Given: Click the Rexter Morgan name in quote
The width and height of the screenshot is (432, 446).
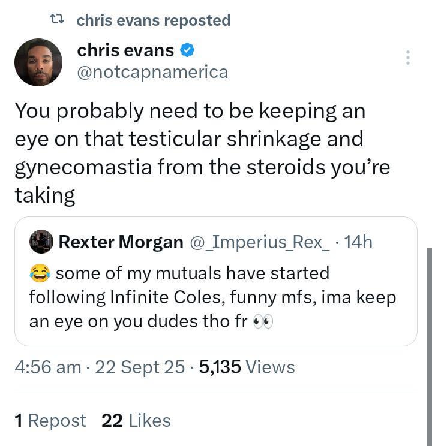Looking at the screenshot, I should click(x=121, y=242).
